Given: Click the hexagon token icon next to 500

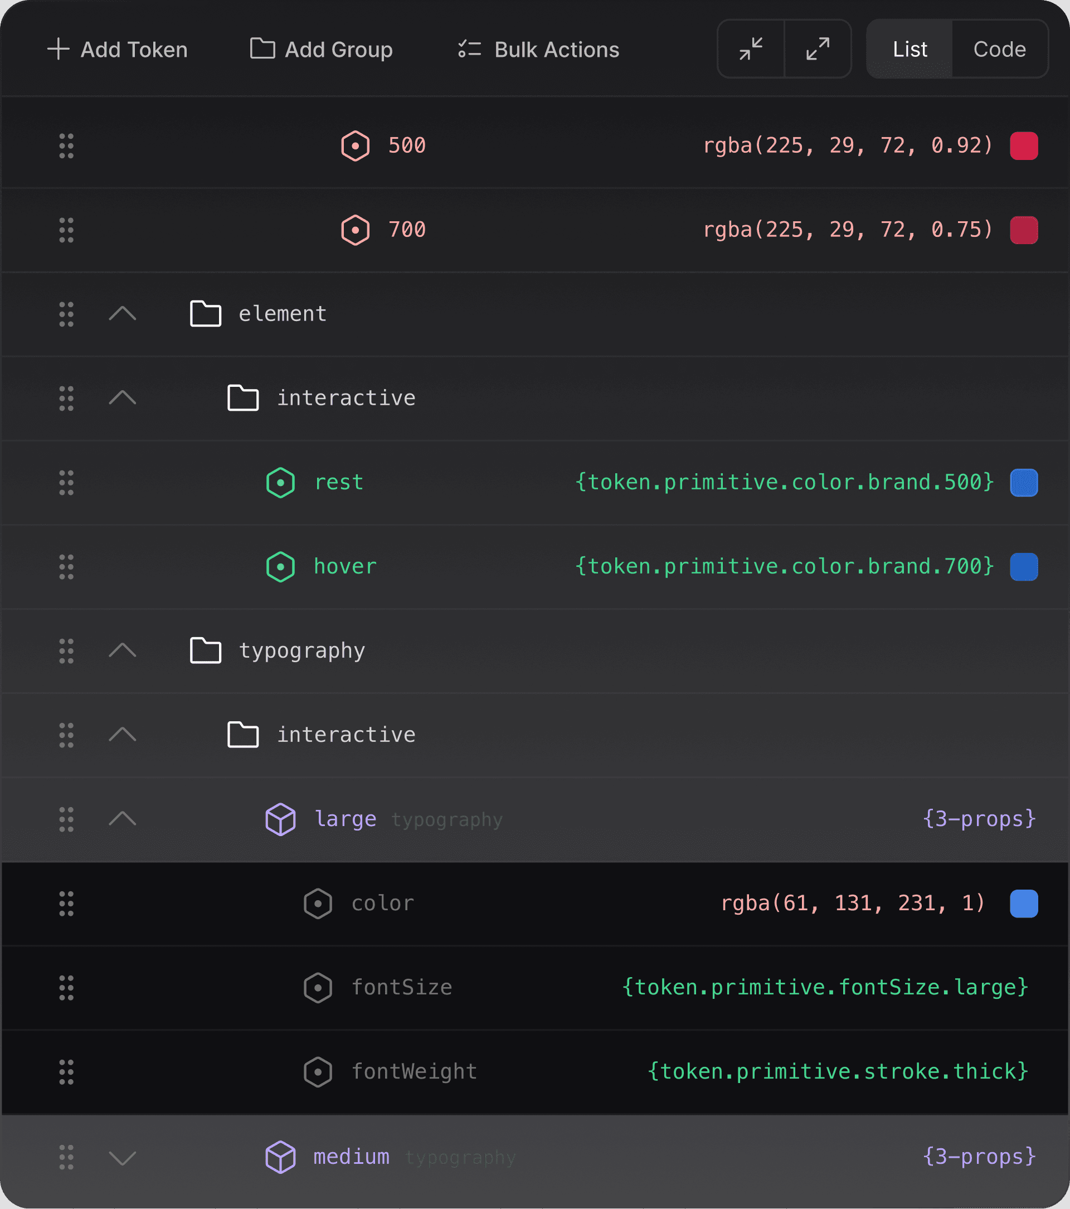Looking at the screenshot, I should [x=356, y=146].
